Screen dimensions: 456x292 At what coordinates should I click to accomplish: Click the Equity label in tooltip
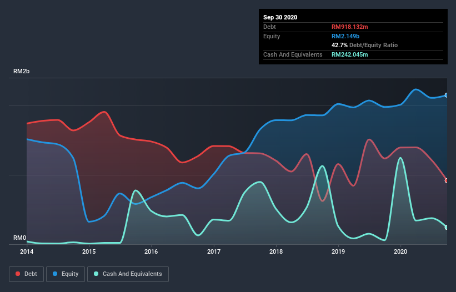tap(272, 36)
